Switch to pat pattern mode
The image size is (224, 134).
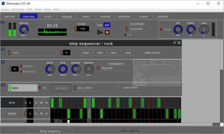107,25
